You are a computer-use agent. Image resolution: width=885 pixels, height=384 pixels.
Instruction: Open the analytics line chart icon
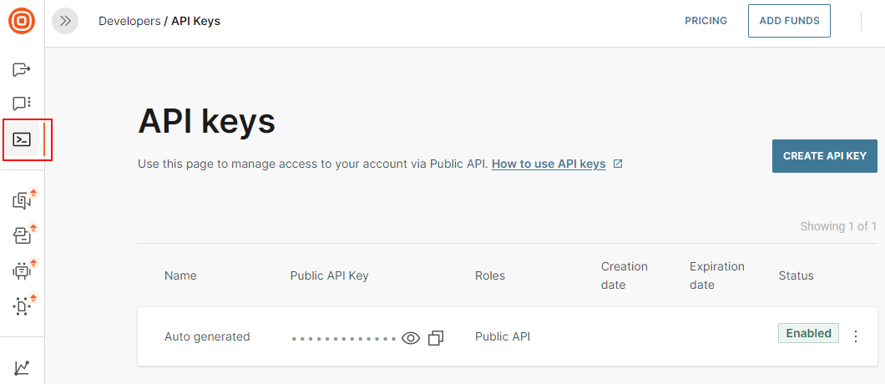click(x=22, y=367)
